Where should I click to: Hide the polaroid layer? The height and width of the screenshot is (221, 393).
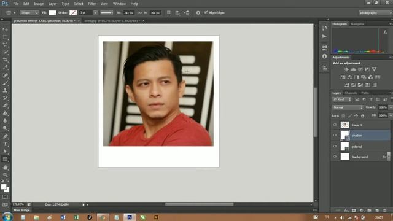pyautogui.click(x=335, y=146)
